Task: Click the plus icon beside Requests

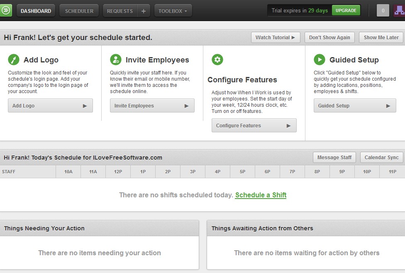Action: (144, 11)
